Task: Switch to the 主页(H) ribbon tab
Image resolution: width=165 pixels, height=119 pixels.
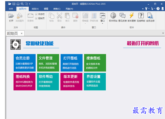Action: click(23, 9)
